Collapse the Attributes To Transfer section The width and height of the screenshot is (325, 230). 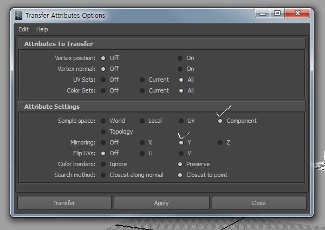[161, 44]
